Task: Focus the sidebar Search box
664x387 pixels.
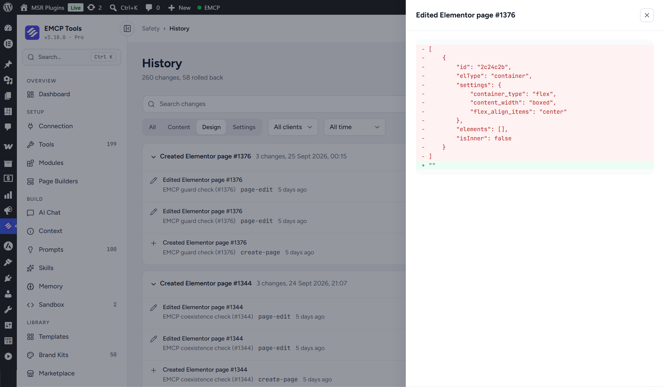Action: point(71,57)
